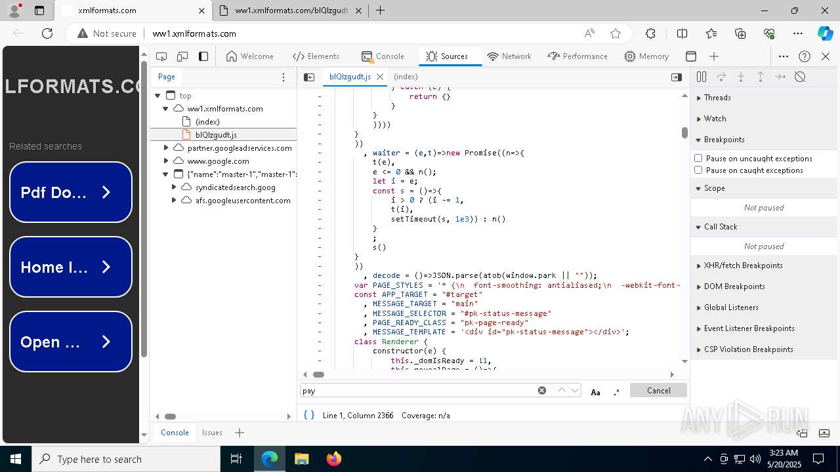The image size is (840, 472).
Task: Open the Issues drawer tab
Action: coord(212,433)
